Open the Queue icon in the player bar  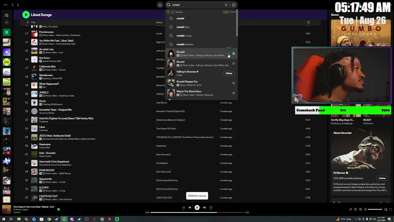point(356,209)
